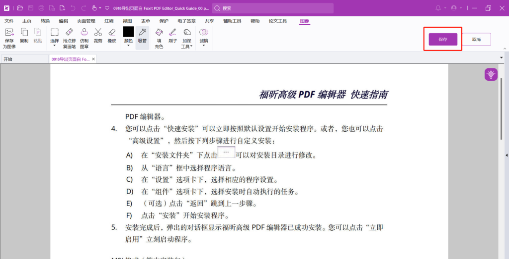Click the line "从“语言”框中选择程序语言。"
The image size is (509, 259).
click(x=188, y=167)
